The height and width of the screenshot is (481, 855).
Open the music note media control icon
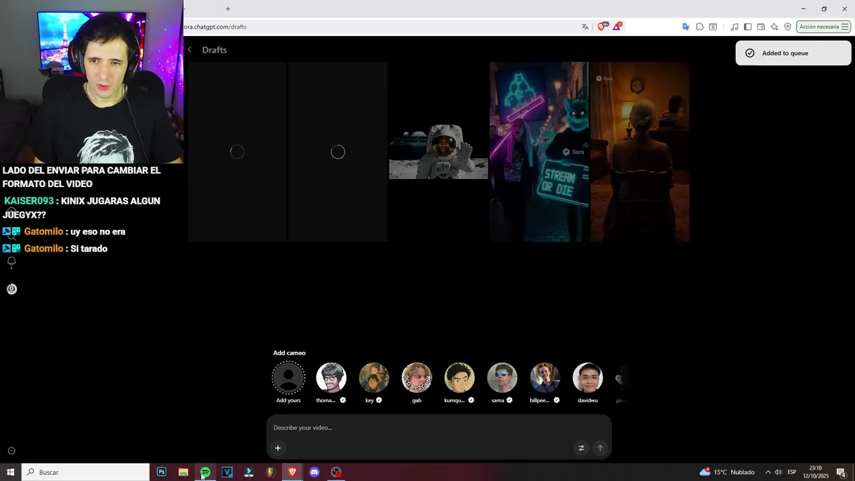click(735, 27)
